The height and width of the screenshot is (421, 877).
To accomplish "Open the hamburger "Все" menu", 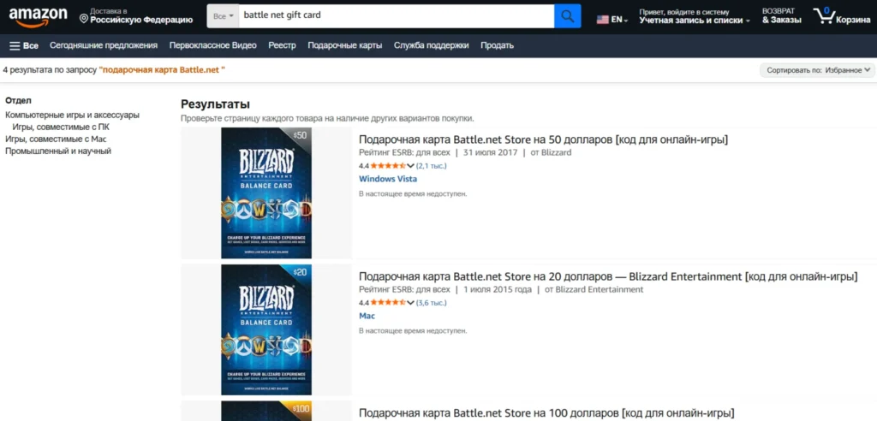I will click(x=23, y=46).
